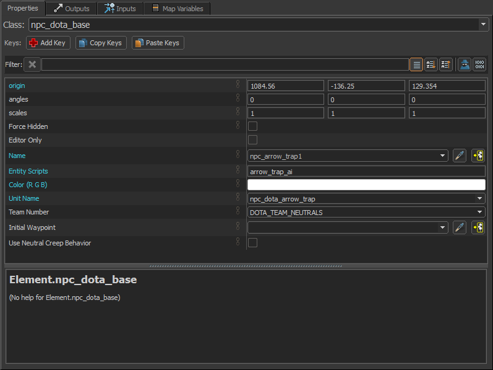The width and height of the screenshot is (493, 370).
Task: Click origin X field 1084.56
Action: point(286,86)
